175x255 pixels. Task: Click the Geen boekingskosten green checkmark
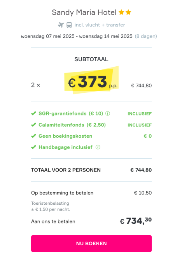click(x=33, y=136)
